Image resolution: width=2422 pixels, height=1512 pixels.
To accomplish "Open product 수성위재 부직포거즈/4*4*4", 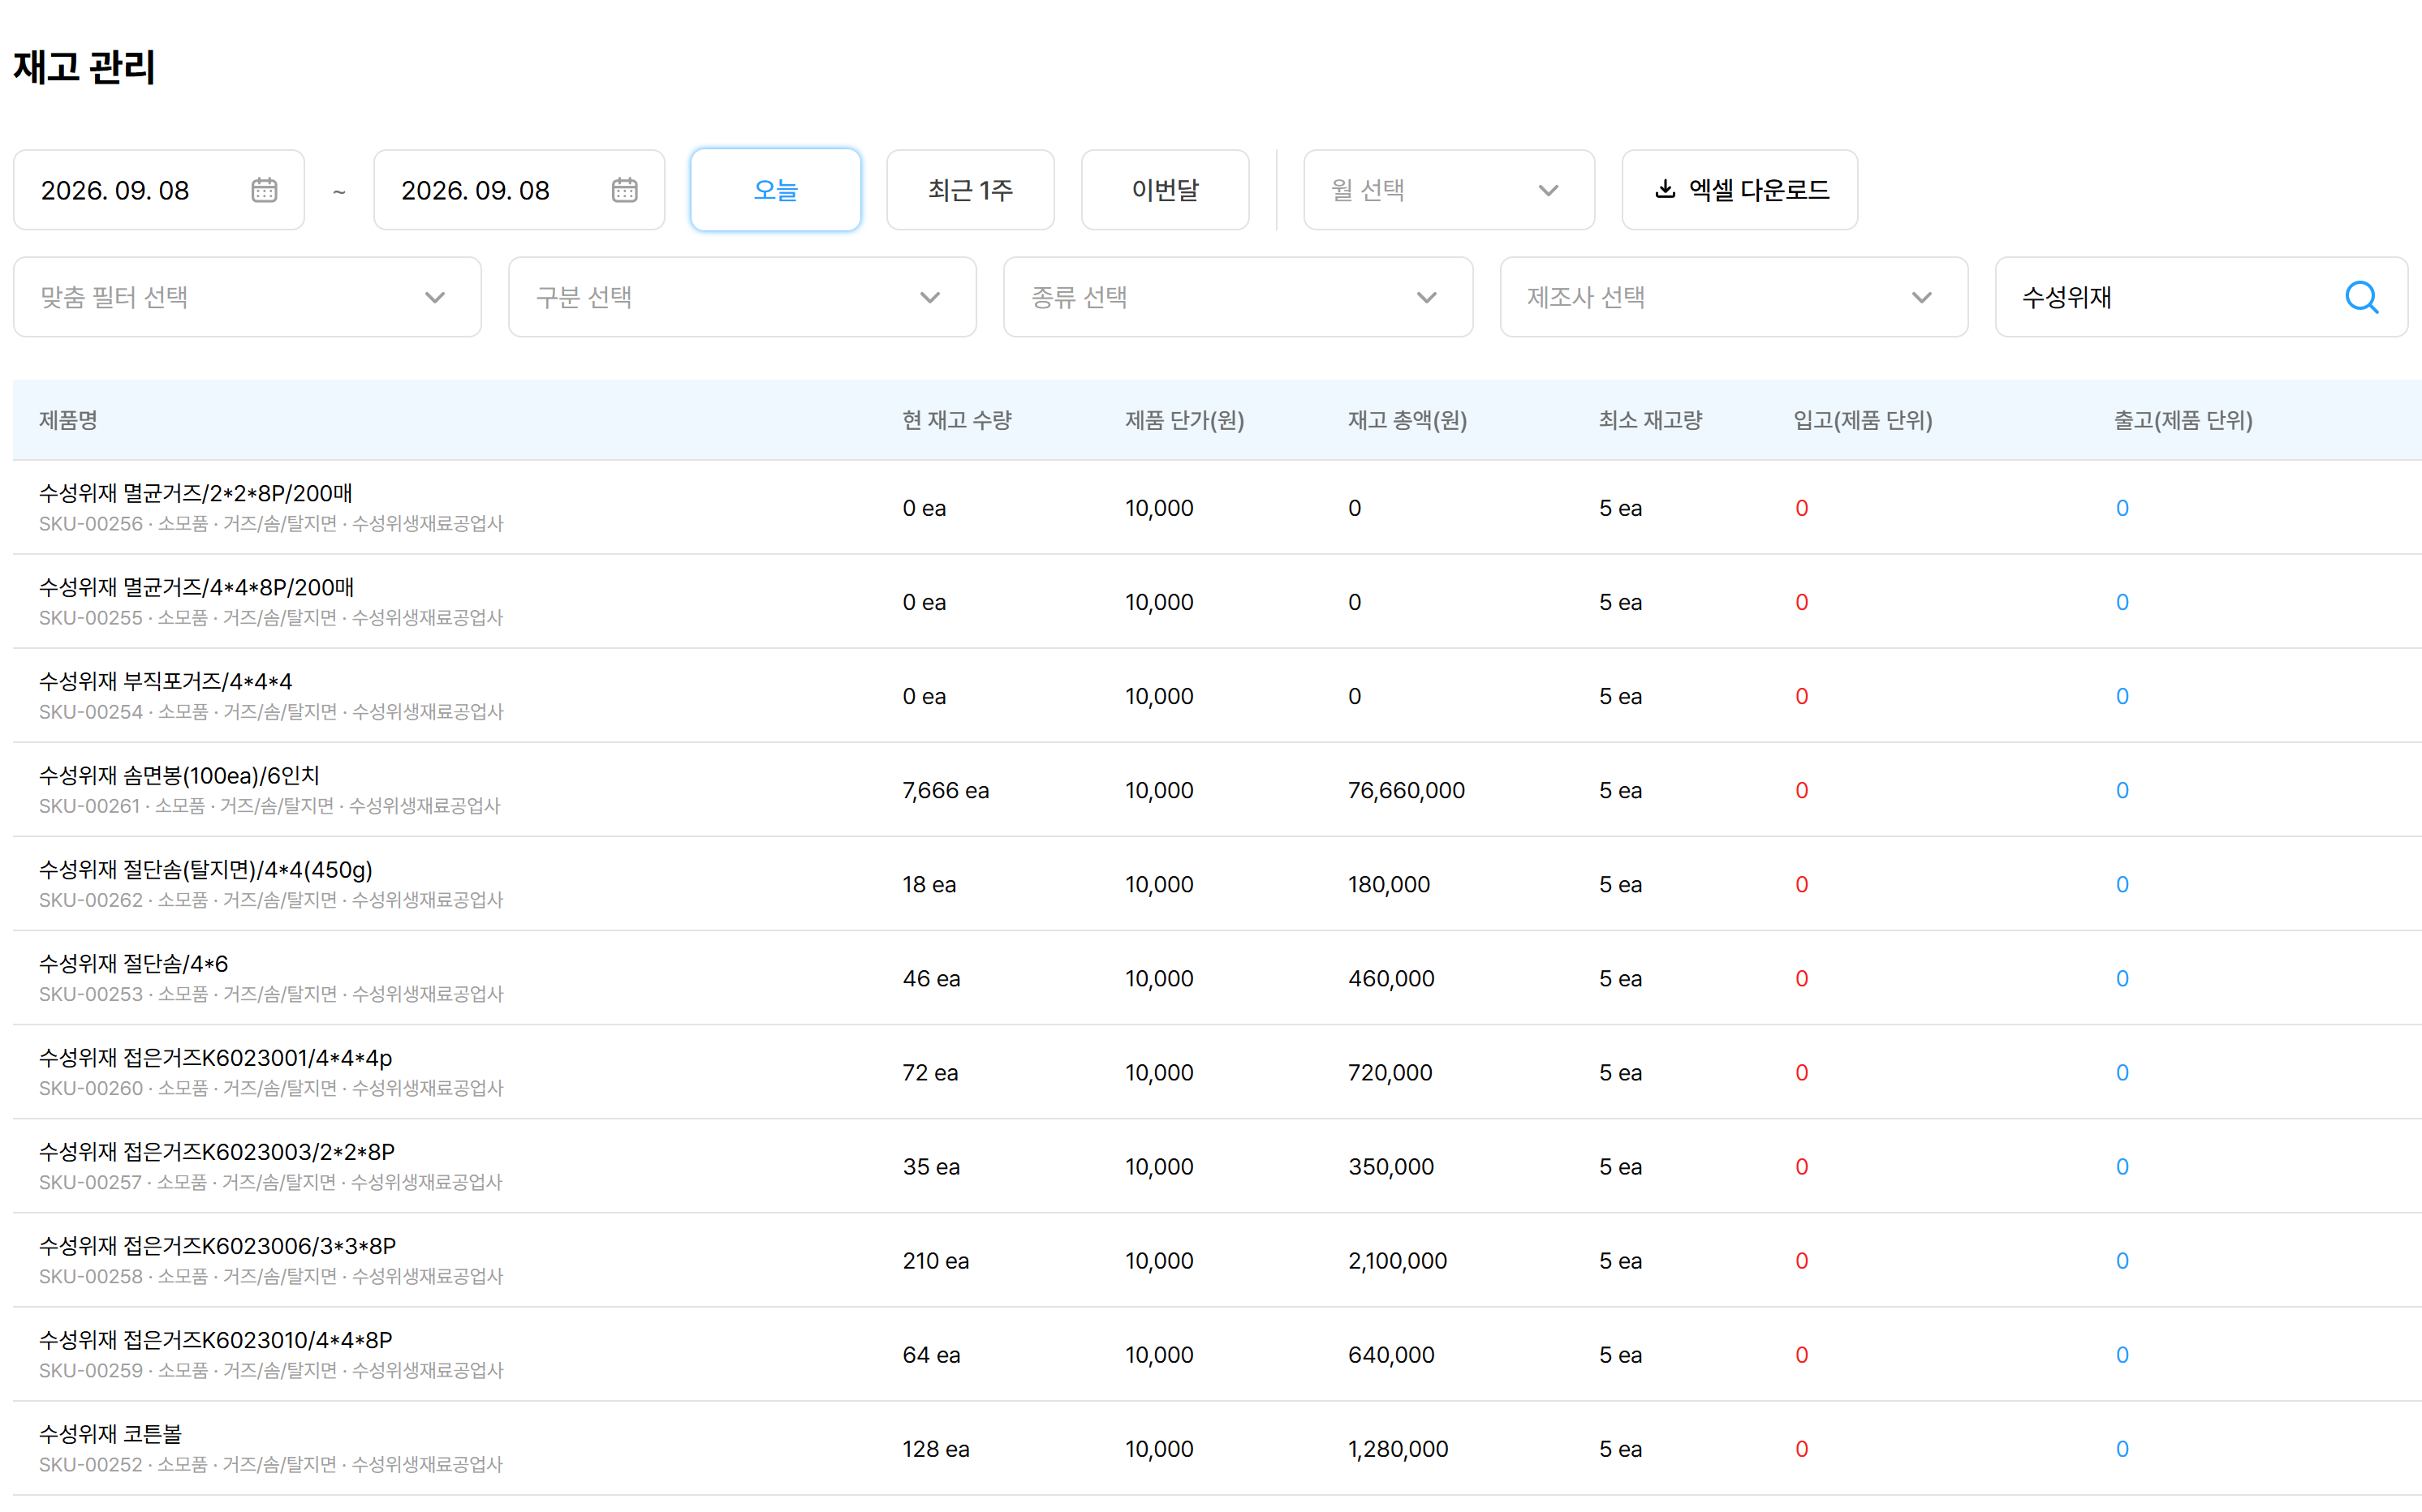I will (x=166, y=681).
